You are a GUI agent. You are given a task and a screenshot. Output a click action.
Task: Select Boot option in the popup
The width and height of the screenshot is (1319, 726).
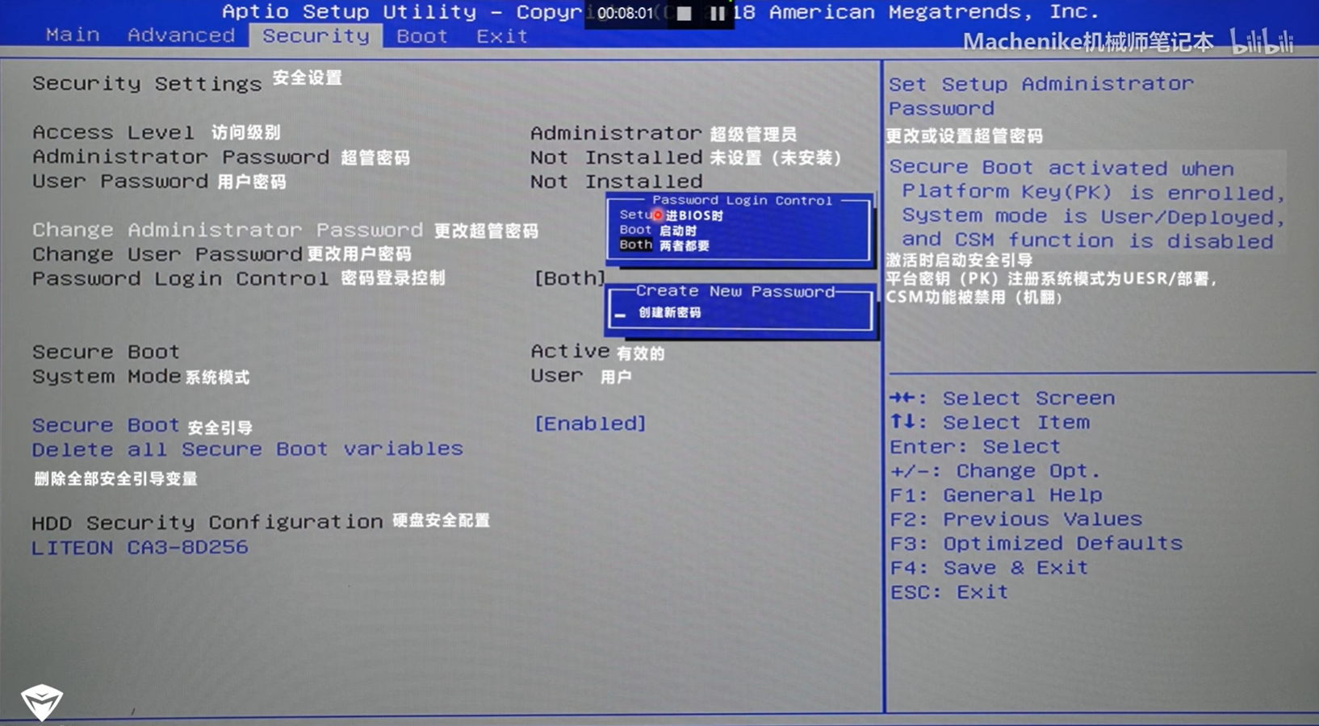[636, 230]
